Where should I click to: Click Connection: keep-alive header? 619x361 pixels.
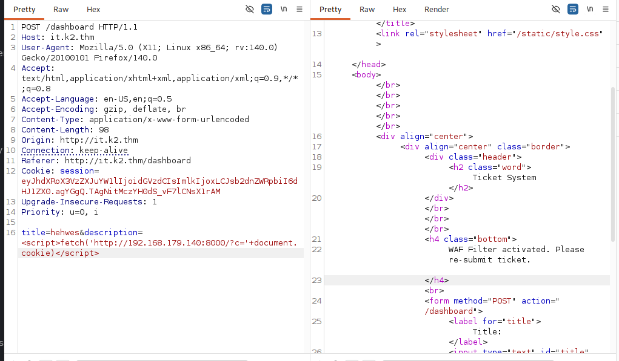[75, 150]
